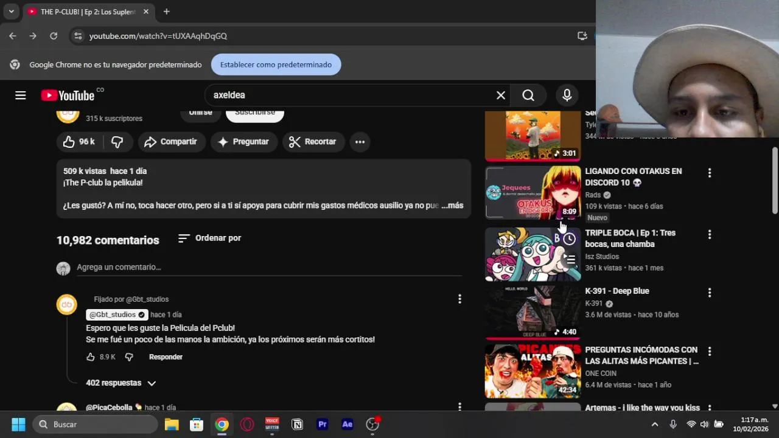Dislike the pinned Gbt_studios comment

coord(129,357)
